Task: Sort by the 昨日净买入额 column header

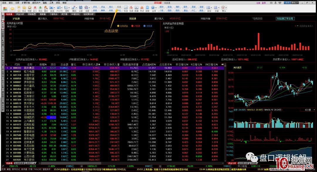Action: click(x=91, y=65)
